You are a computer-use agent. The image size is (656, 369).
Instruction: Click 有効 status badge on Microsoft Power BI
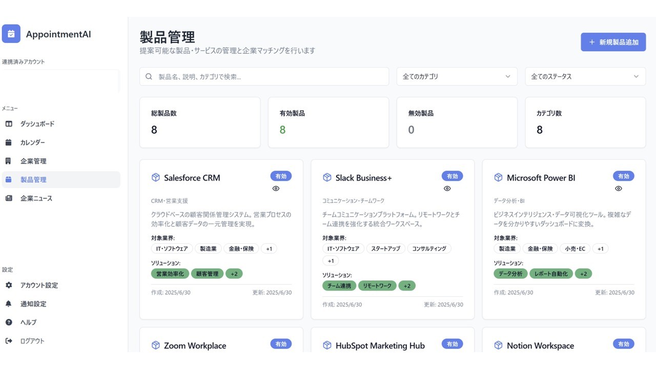pos(624,176)
